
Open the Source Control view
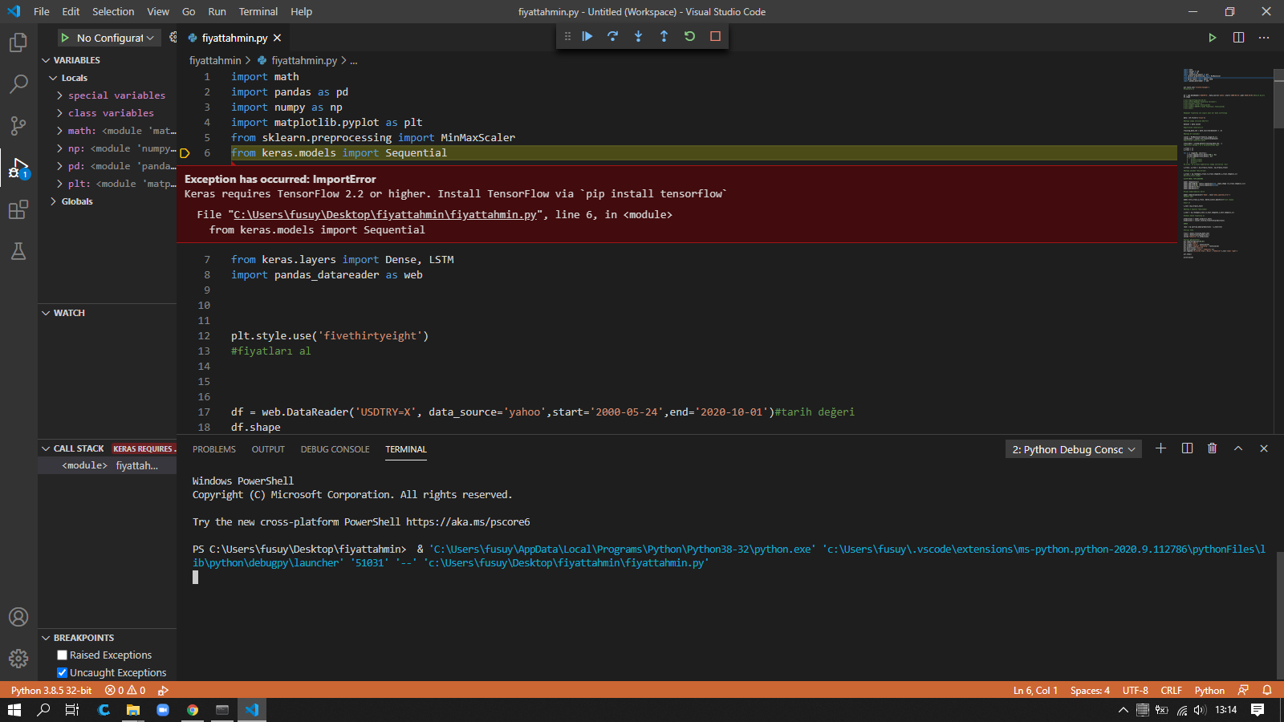[18, 126]
